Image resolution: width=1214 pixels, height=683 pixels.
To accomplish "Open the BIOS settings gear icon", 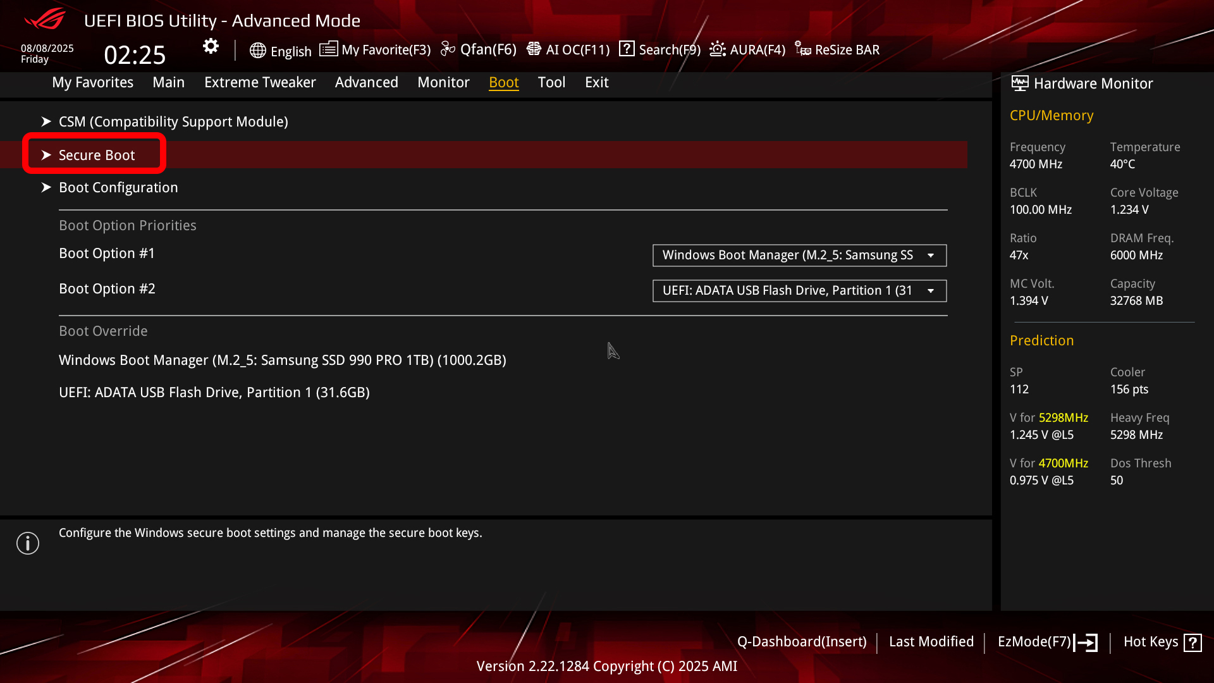I will [x=210, y=46].
